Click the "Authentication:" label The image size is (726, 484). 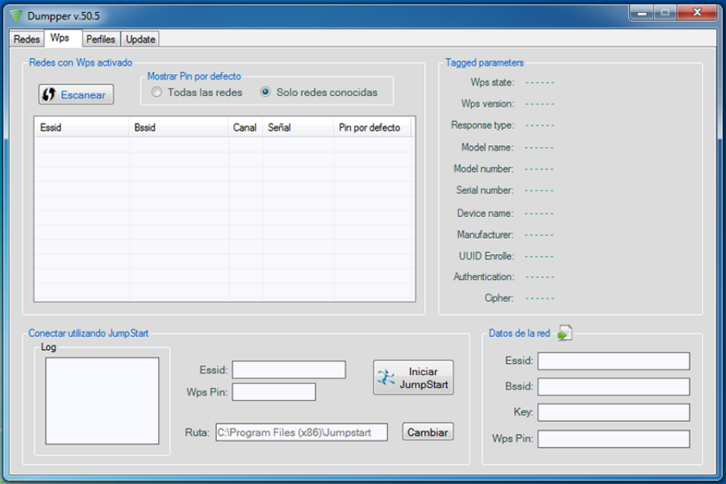click(x=484, y=277)
